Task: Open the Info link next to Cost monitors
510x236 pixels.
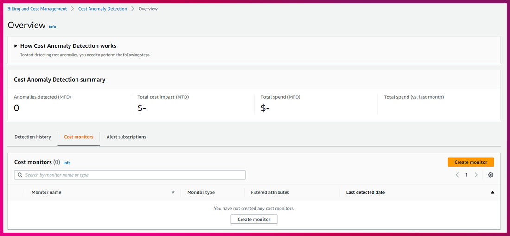Action: pos(67,163)
